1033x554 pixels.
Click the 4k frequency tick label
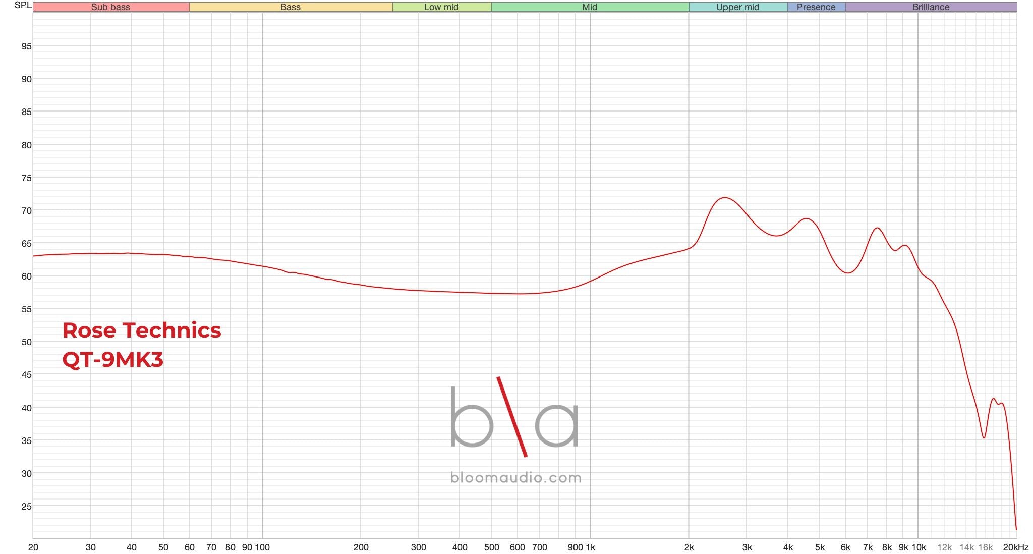788,547
